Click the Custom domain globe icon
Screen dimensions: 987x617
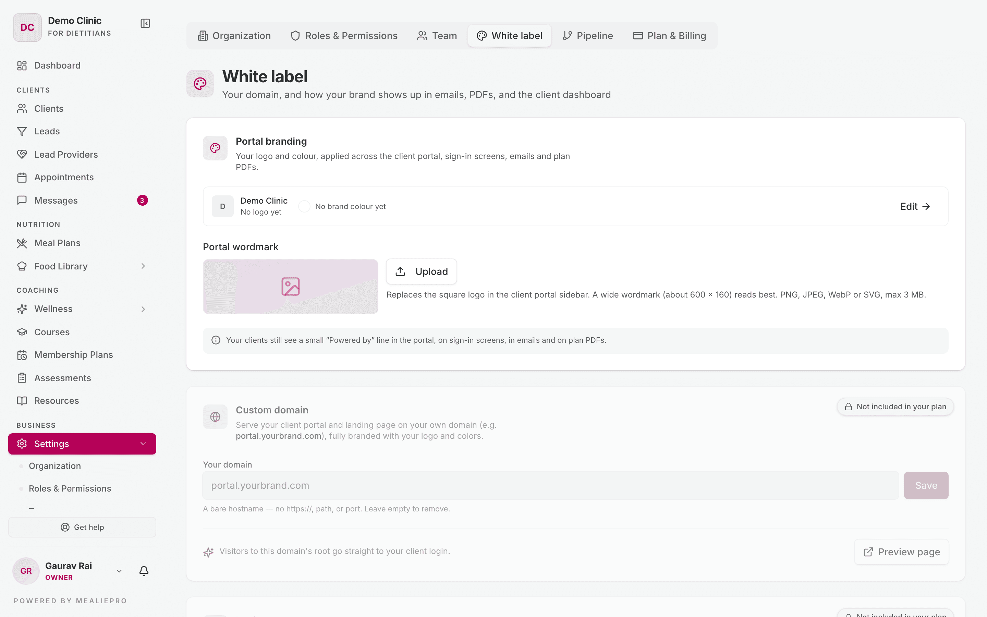(x=215, y=416)
